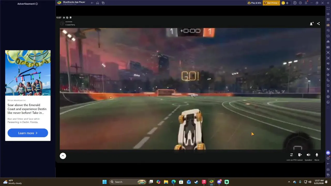Open the game controls keyboard icon

328,25
